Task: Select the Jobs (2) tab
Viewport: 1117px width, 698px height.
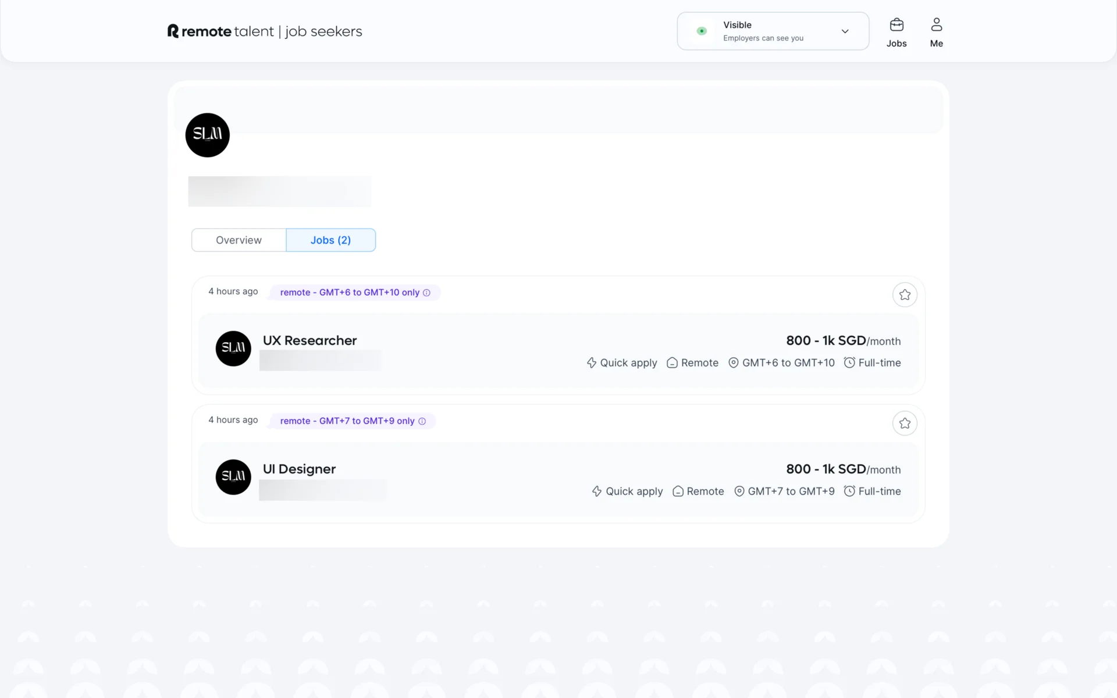Action: coord(330,240)
